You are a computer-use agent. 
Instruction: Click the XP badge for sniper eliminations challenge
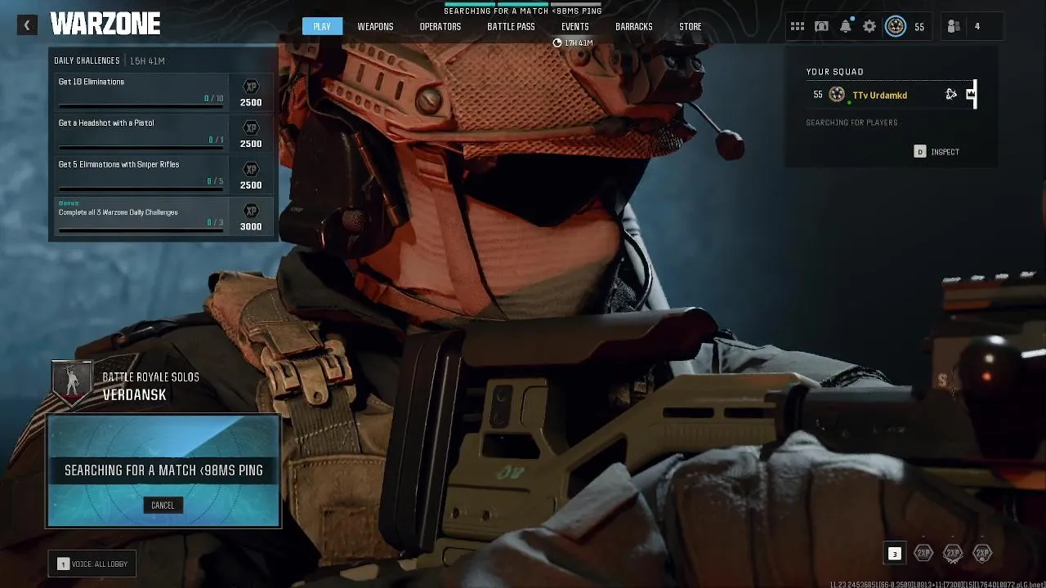[251, 169]
